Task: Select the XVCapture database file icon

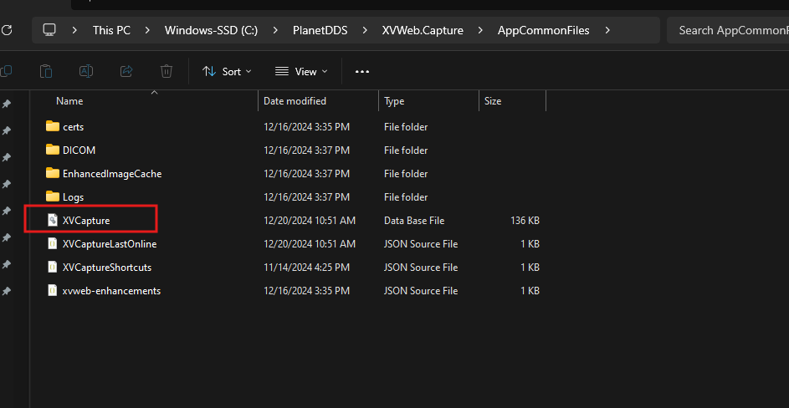Action: pos(53,221)
